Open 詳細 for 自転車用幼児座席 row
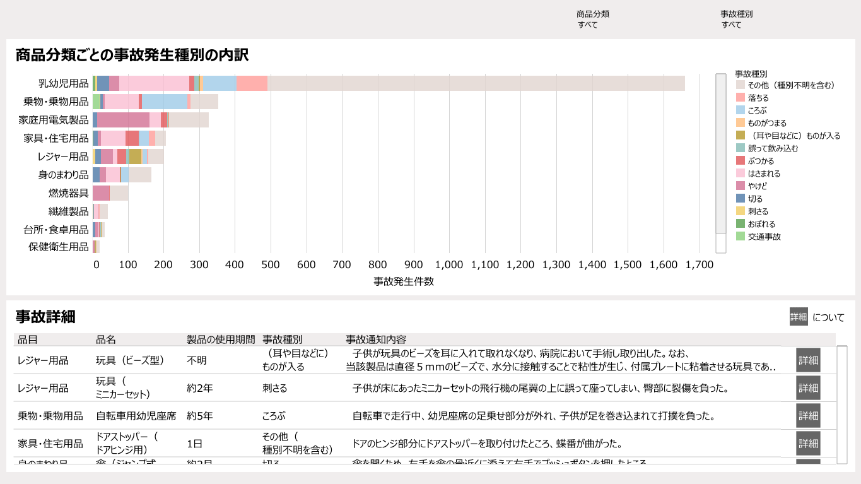 [808, 416]
